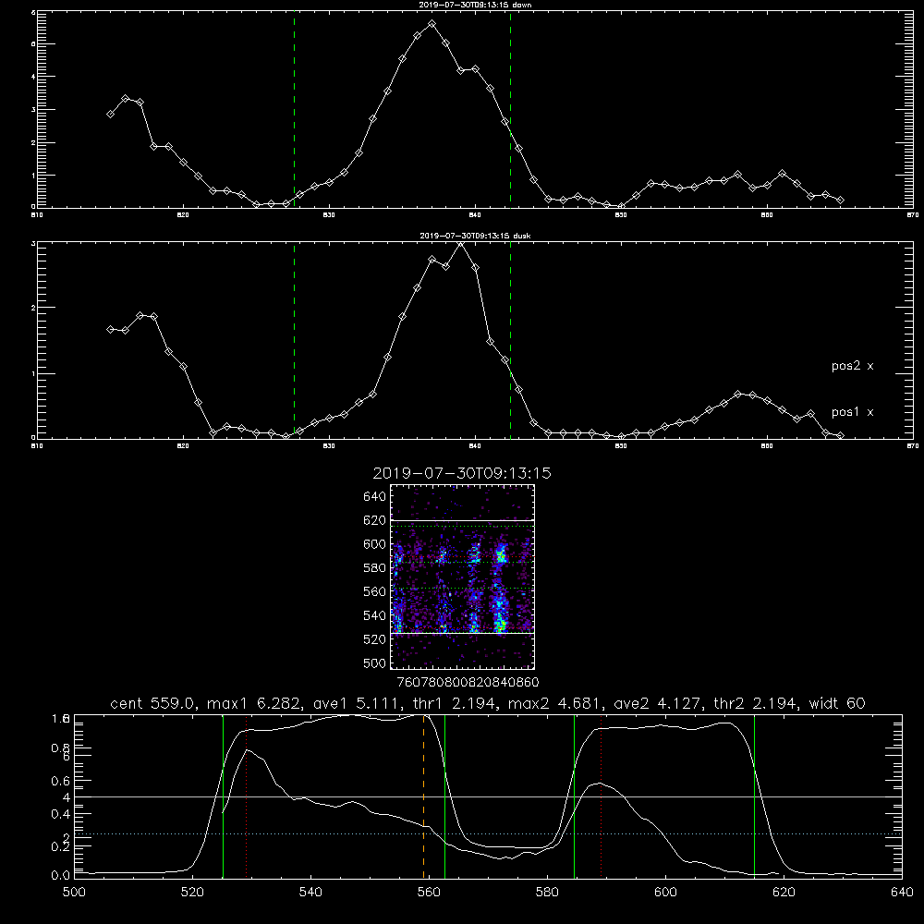
Task: Click the peak diamond marker of the dawn curve
Action: tap(432, 24)
